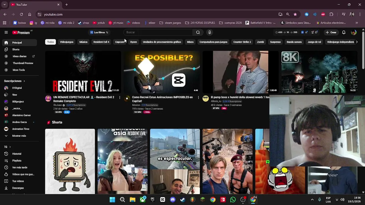
Task: Open the YouTube account avatar menu
Action: 354,32
